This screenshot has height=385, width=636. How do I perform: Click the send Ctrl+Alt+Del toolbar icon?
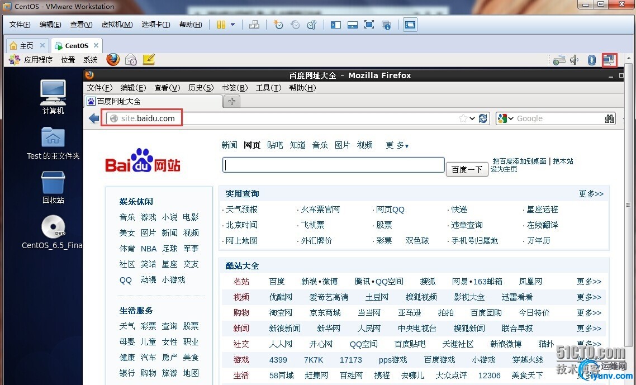point(254,25)
